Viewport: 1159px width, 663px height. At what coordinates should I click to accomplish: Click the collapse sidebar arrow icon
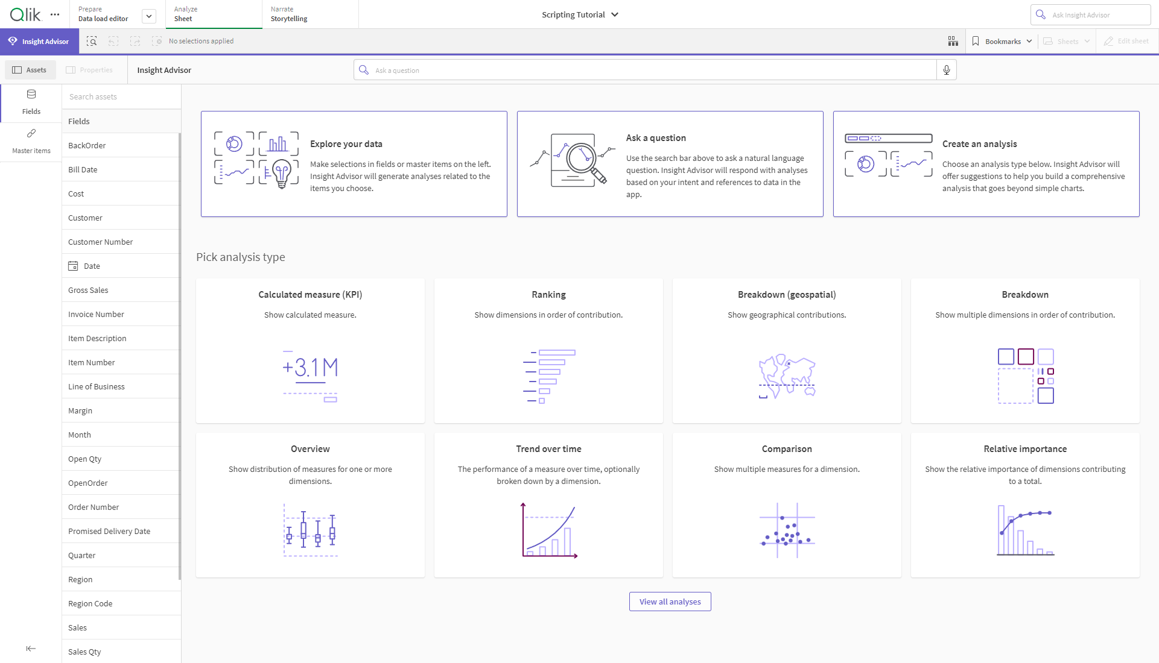(x=31, y=648)
